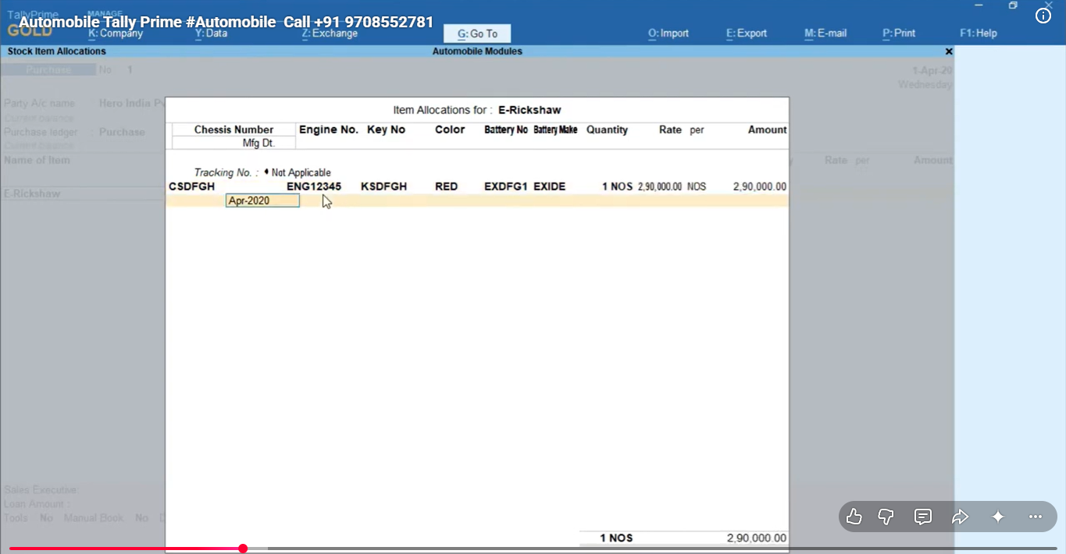Restore the Tally window size
This screenshot has height=554, width=1066.
tap(1013, 5)
